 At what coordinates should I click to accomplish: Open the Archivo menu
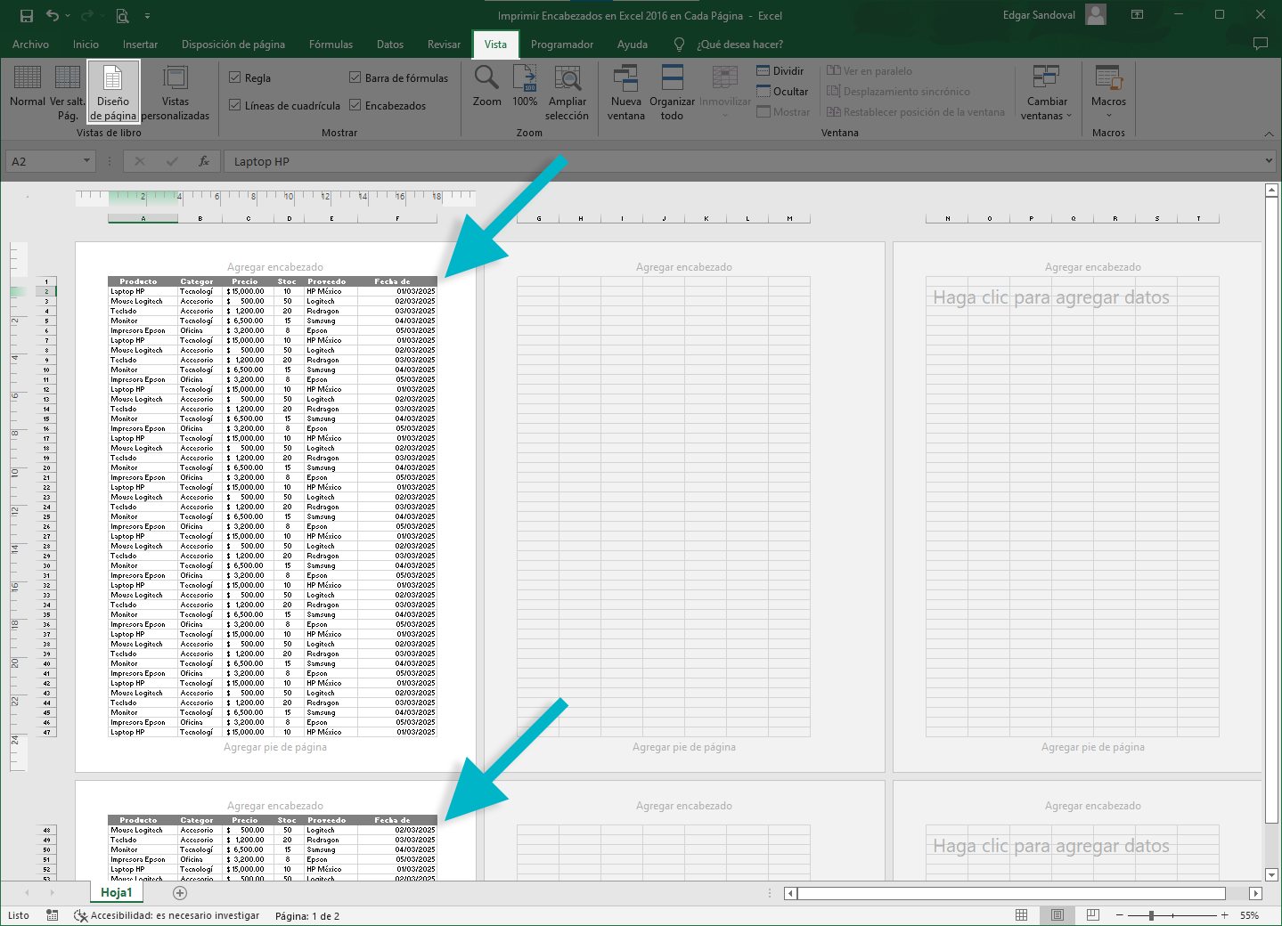point(30,45)
